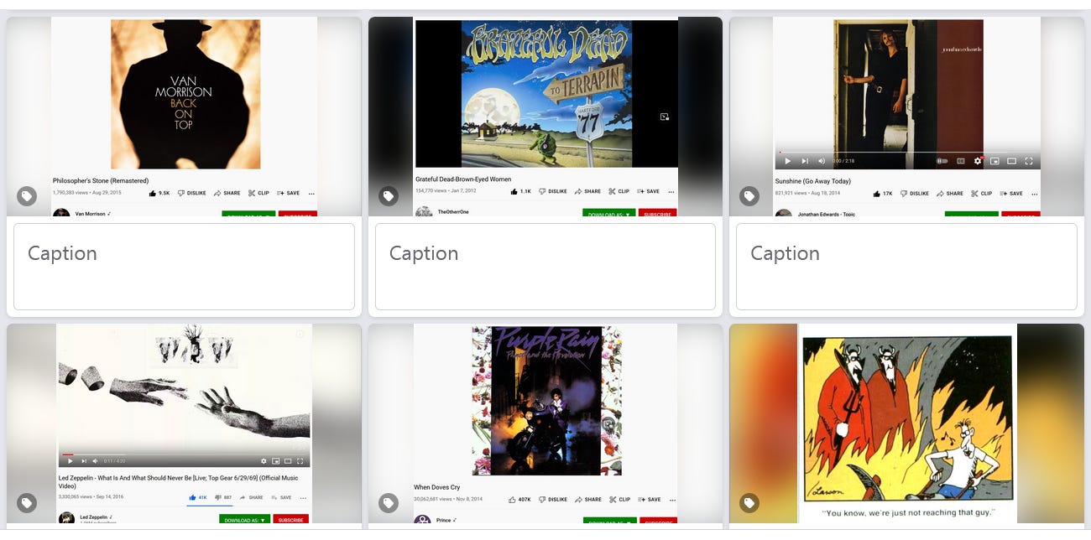
Task: Open the Download As dropdown under Brown-Eyed Women
Action: pos(609,214)
